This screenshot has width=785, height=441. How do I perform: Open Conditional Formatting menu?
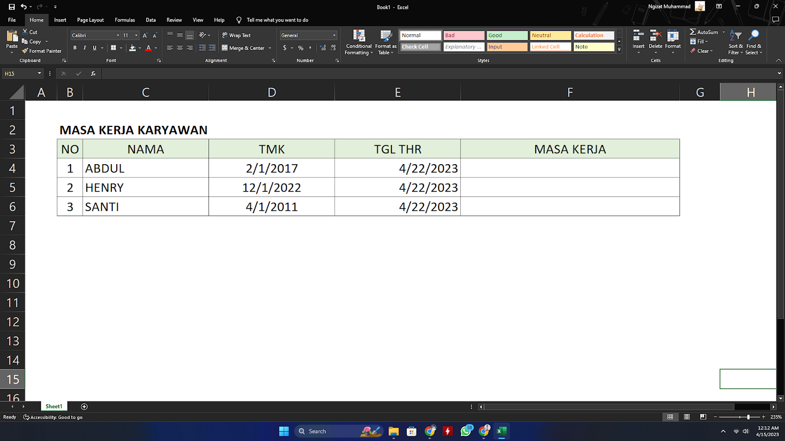coord(359,42)
